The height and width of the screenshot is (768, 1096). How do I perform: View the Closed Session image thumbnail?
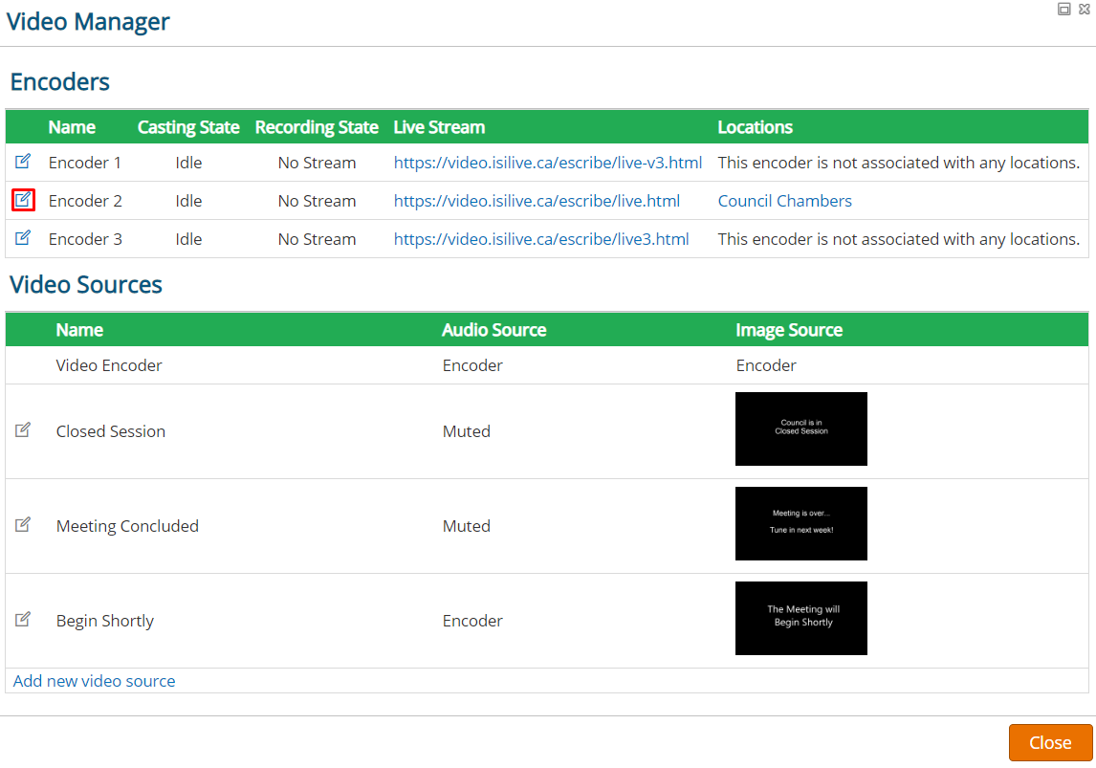(801, 429)
